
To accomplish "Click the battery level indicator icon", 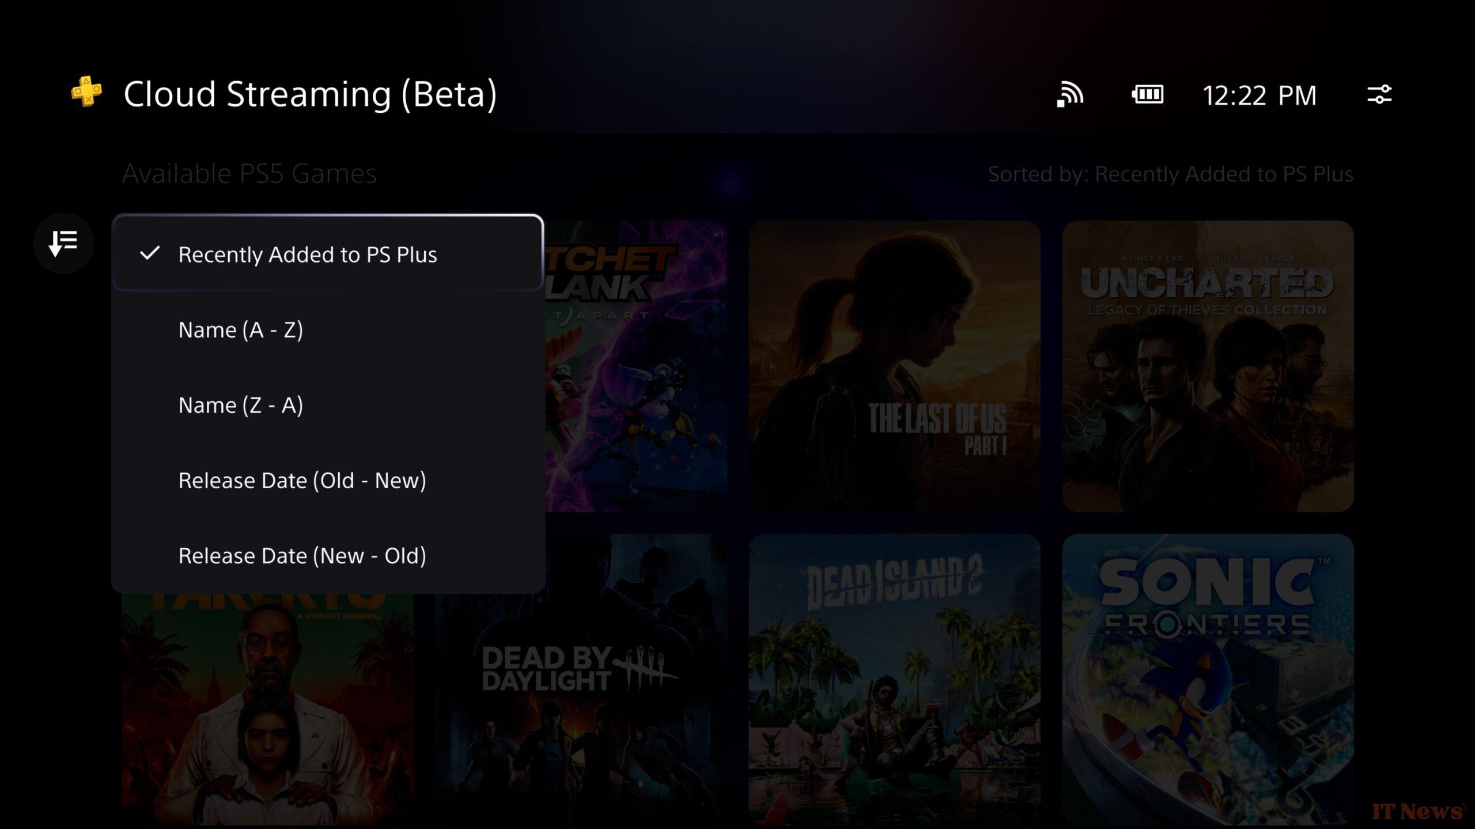I will pos(1147,94).
